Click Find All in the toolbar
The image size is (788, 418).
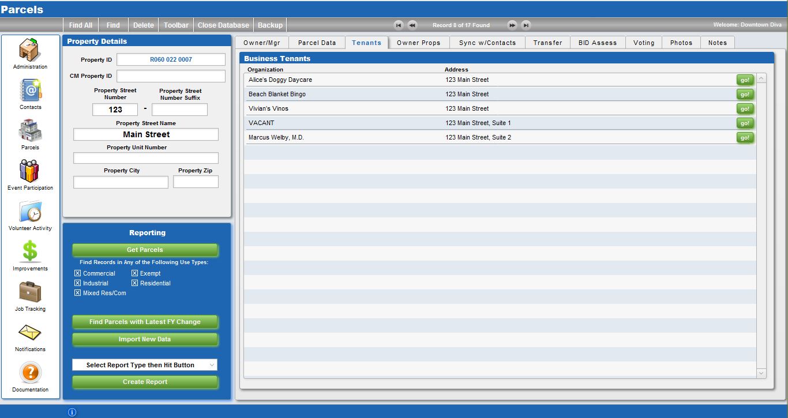(x=80, y=25)
